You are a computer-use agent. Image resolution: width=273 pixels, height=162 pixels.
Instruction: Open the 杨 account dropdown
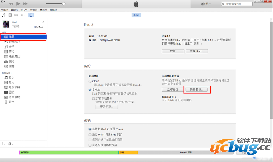coord(206,4)
